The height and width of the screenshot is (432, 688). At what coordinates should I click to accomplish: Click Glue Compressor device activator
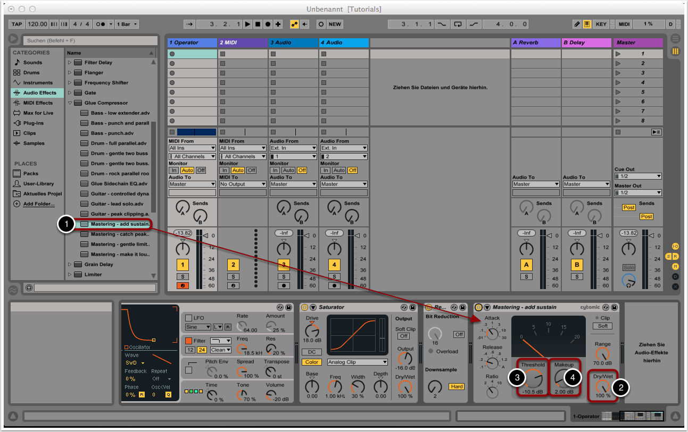pyautogui.click(x=478, y=307)
